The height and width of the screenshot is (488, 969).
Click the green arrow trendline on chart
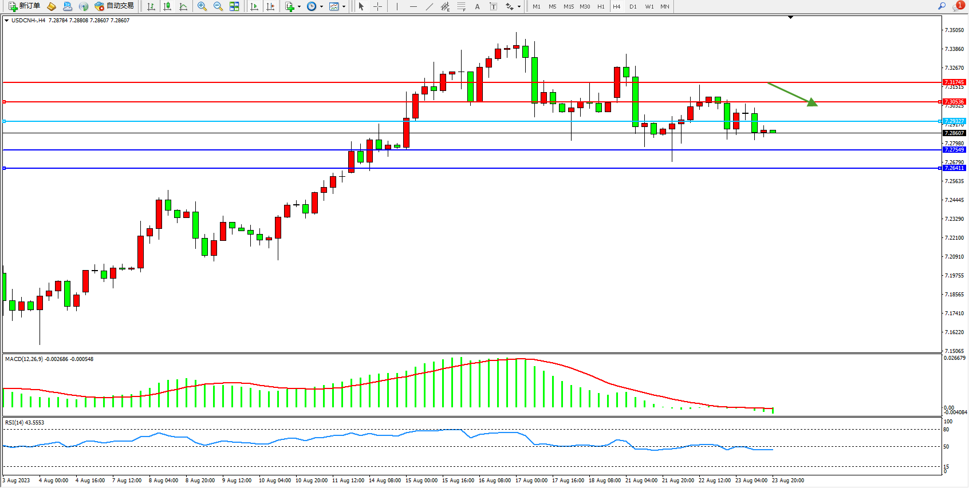[x=790, y=93]
